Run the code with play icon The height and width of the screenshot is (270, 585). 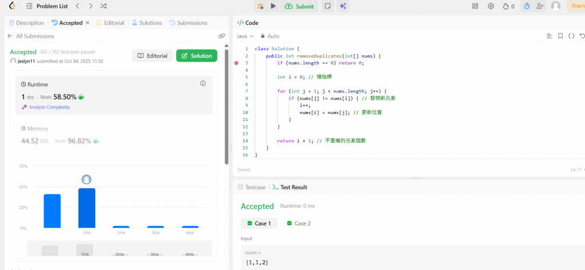coord(274,6)
